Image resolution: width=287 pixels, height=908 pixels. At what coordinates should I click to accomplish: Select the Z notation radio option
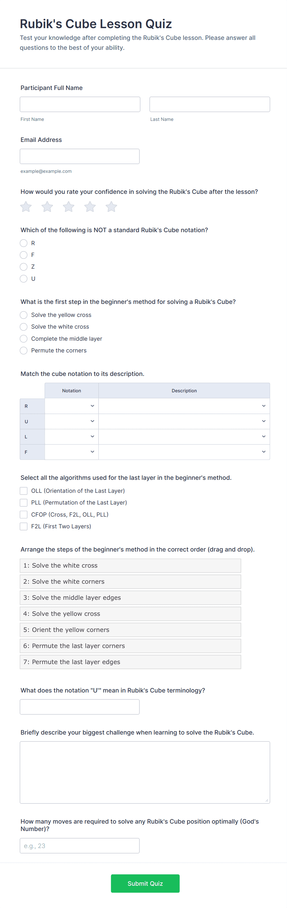[23, 267]
